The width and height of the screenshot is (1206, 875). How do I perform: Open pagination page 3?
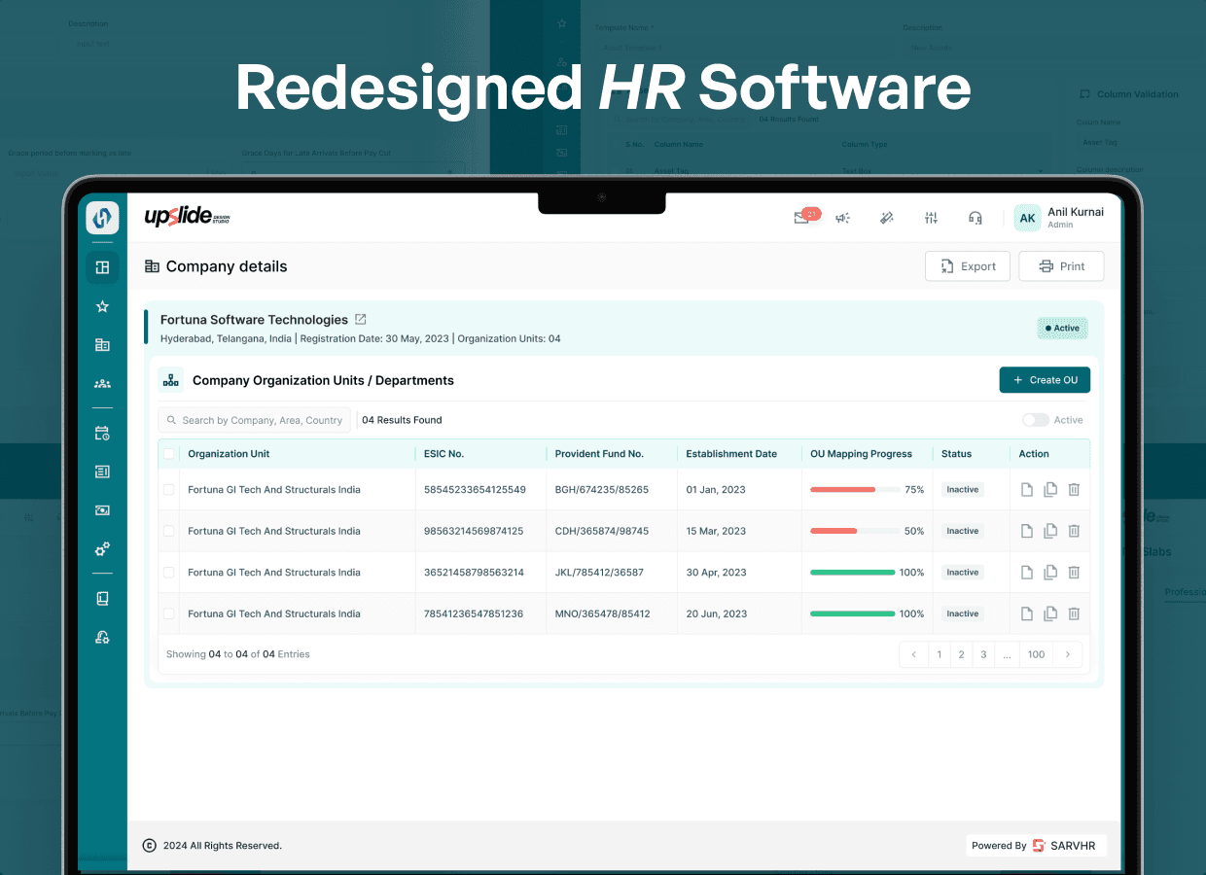pyautogui.click(x=983, y=654)
